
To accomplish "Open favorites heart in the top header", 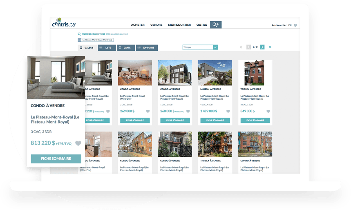I will pyautogui.click(x=295, y=25).
